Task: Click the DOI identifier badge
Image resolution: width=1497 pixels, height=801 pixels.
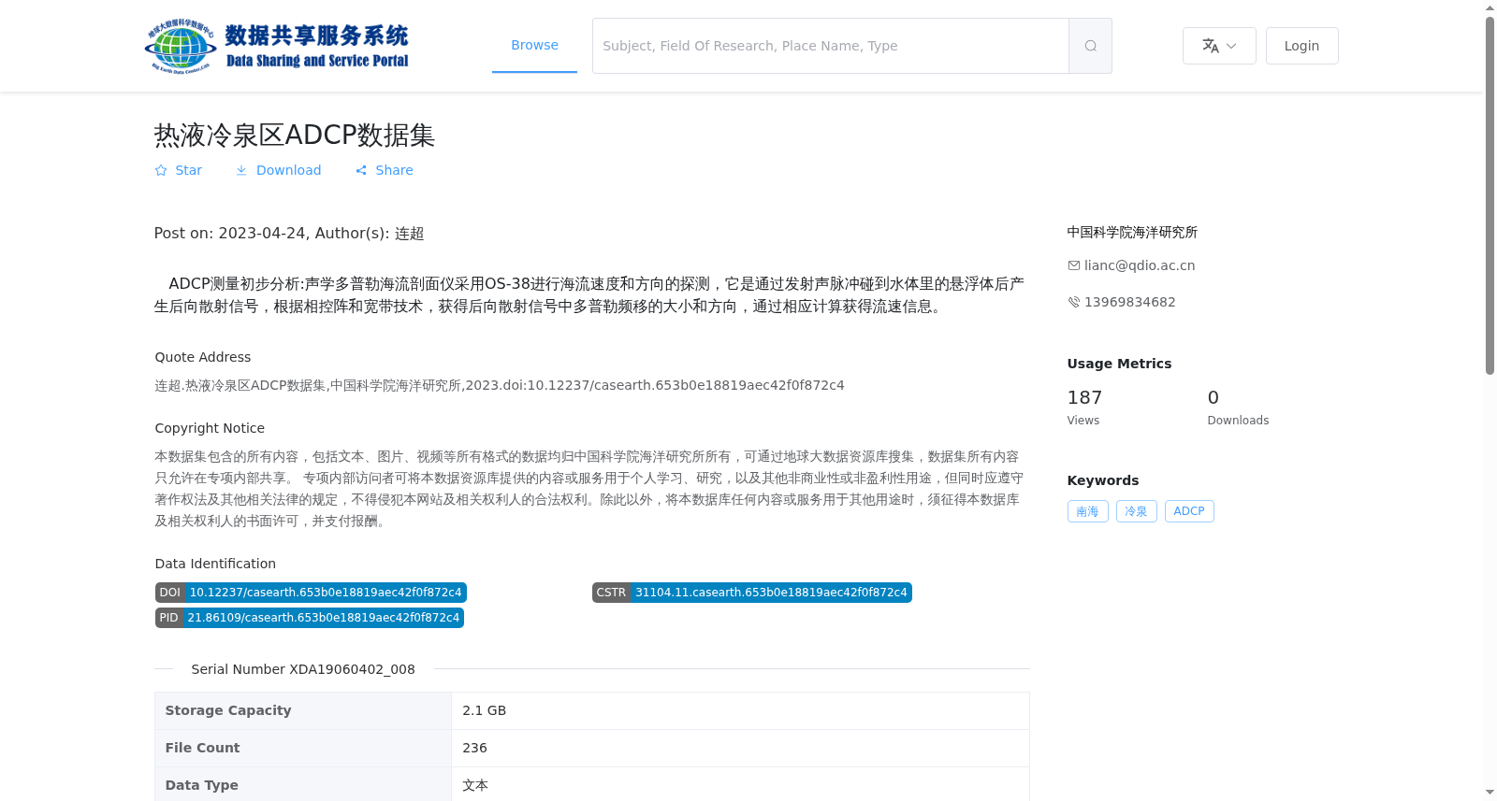Action: click(x=311, y=593)
